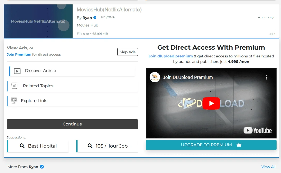
Task: Choose the Best Hopital suggestion
Action: 38,146
